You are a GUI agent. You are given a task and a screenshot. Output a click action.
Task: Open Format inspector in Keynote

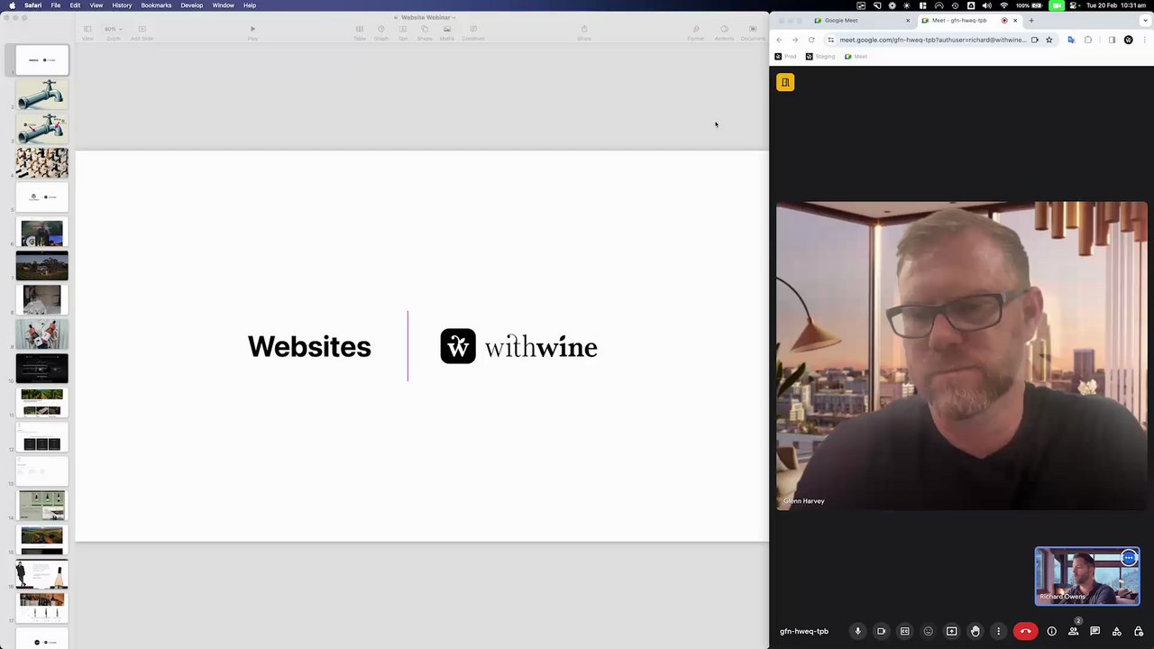point(696,32)
